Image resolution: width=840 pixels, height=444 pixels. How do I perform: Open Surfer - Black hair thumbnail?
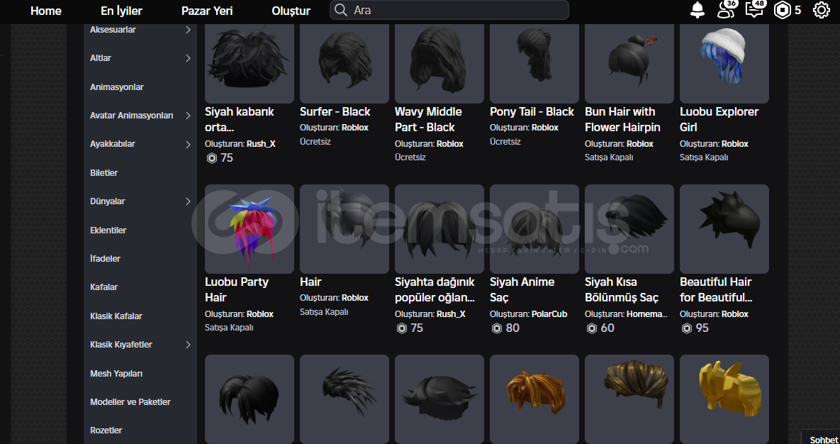(345, 62)
